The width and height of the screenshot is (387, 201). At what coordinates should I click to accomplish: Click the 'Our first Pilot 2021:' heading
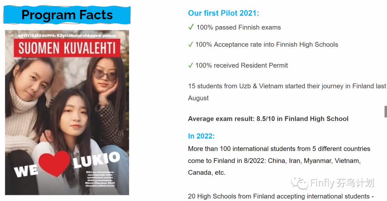point(224,13)
